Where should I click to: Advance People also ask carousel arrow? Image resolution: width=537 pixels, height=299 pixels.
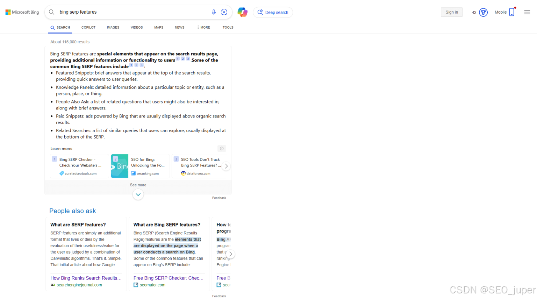tap(230, 254)
